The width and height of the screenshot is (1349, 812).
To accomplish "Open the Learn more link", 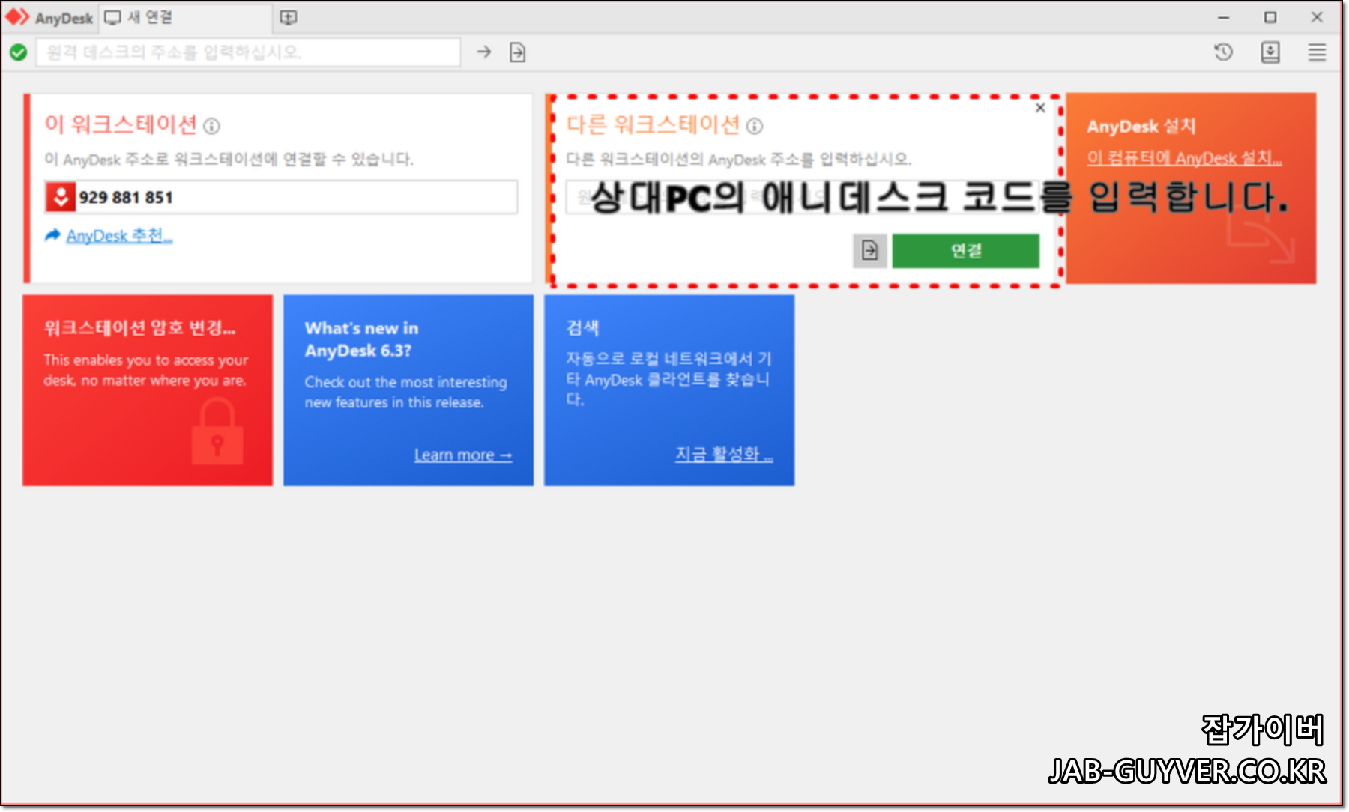I will [463, 455].
